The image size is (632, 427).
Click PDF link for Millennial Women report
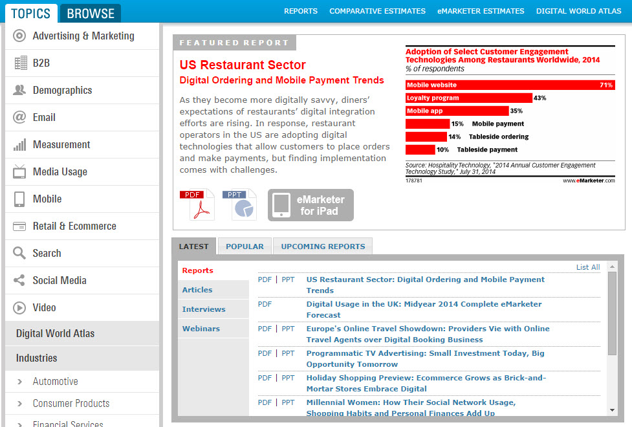coord(265,402)
